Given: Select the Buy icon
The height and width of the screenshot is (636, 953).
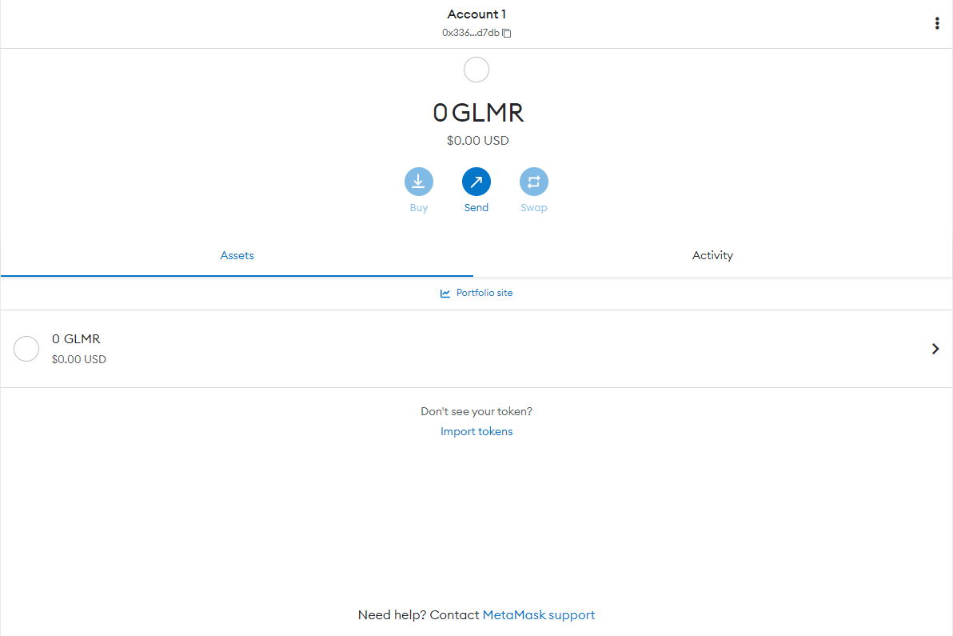Looking at the screenshot, I should [419, 181].
